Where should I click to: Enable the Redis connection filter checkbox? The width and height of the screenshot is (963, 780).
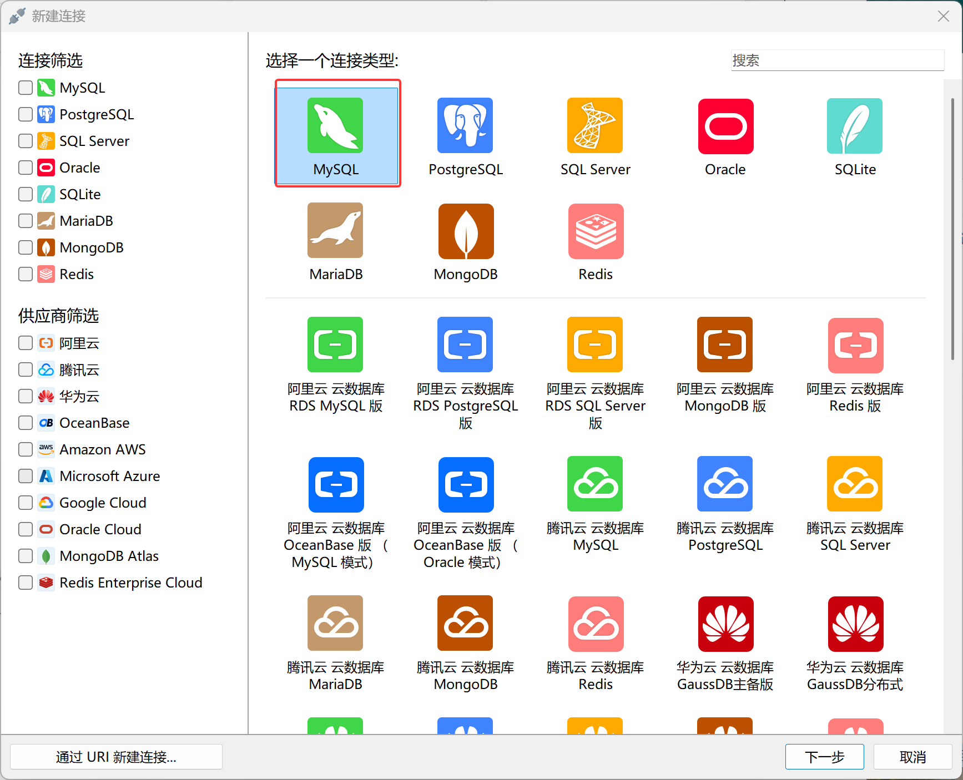[26, 274]
